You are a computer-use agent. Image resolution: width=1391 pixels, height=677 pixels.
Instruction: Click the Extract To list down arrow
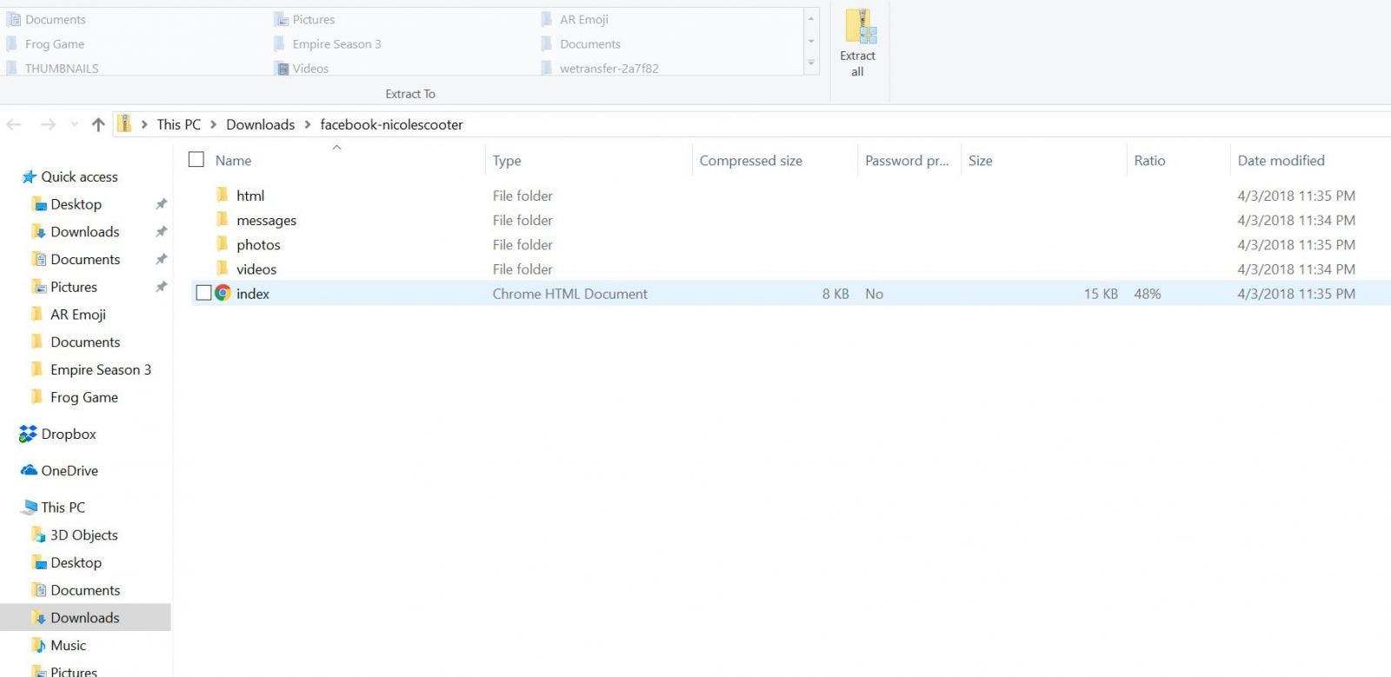[811, 41]
